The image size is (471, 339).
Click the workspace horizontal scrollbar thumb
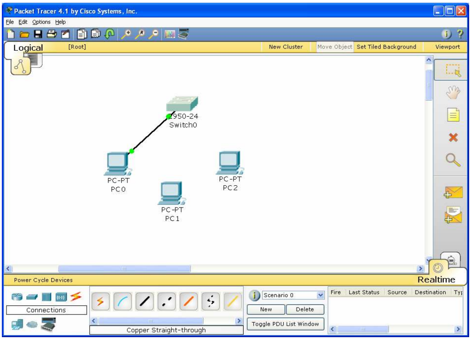click(x=124, y=268)
